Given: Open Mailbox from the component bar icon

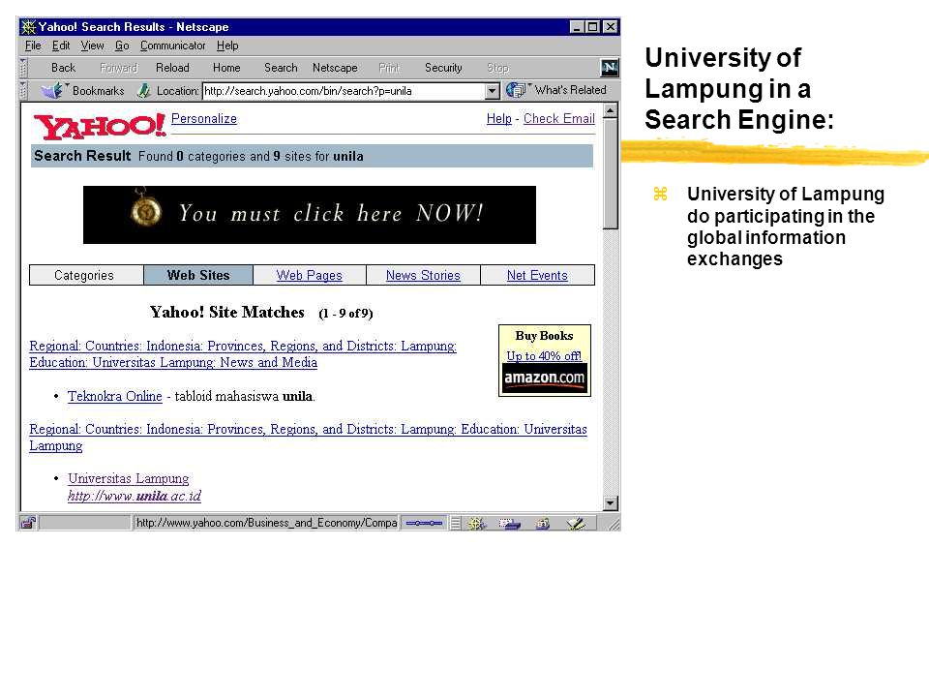Looking at the screenshot, I should pos(509,524).
